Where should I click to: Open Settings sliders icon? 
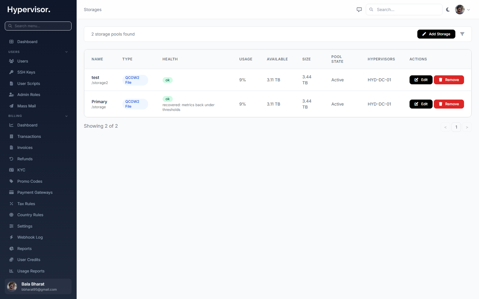click(x=11, y=226)
